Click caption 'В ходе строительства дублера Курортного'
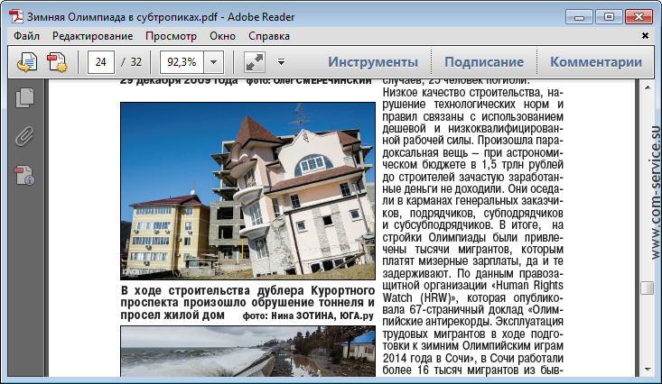Viewport: 662px width, 384px height. [x=247, y=291]
